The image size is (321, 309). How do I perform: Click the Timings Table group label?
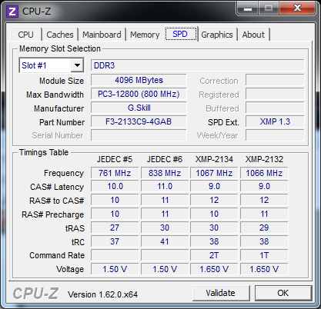click(44, 152)
